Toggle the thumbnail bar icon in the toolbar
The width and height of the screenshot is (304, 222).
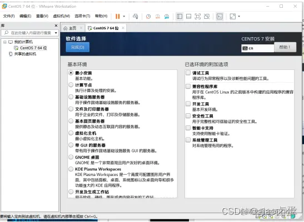click(x=188, y=17)
